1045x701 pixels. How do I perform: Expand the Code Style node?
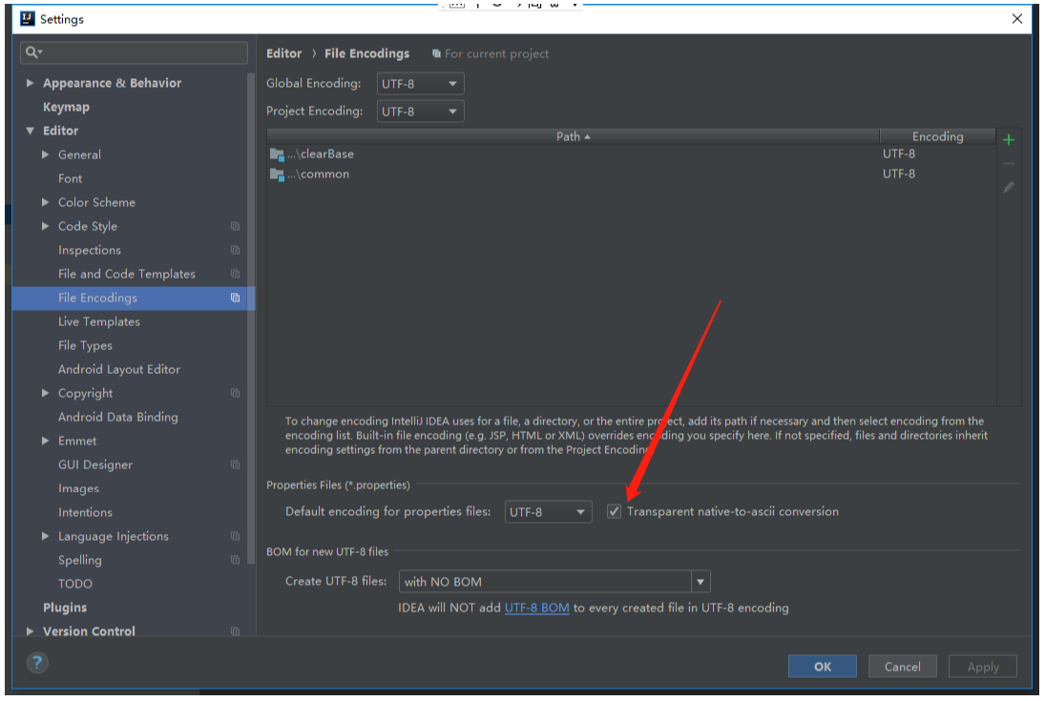click(45, 226)
